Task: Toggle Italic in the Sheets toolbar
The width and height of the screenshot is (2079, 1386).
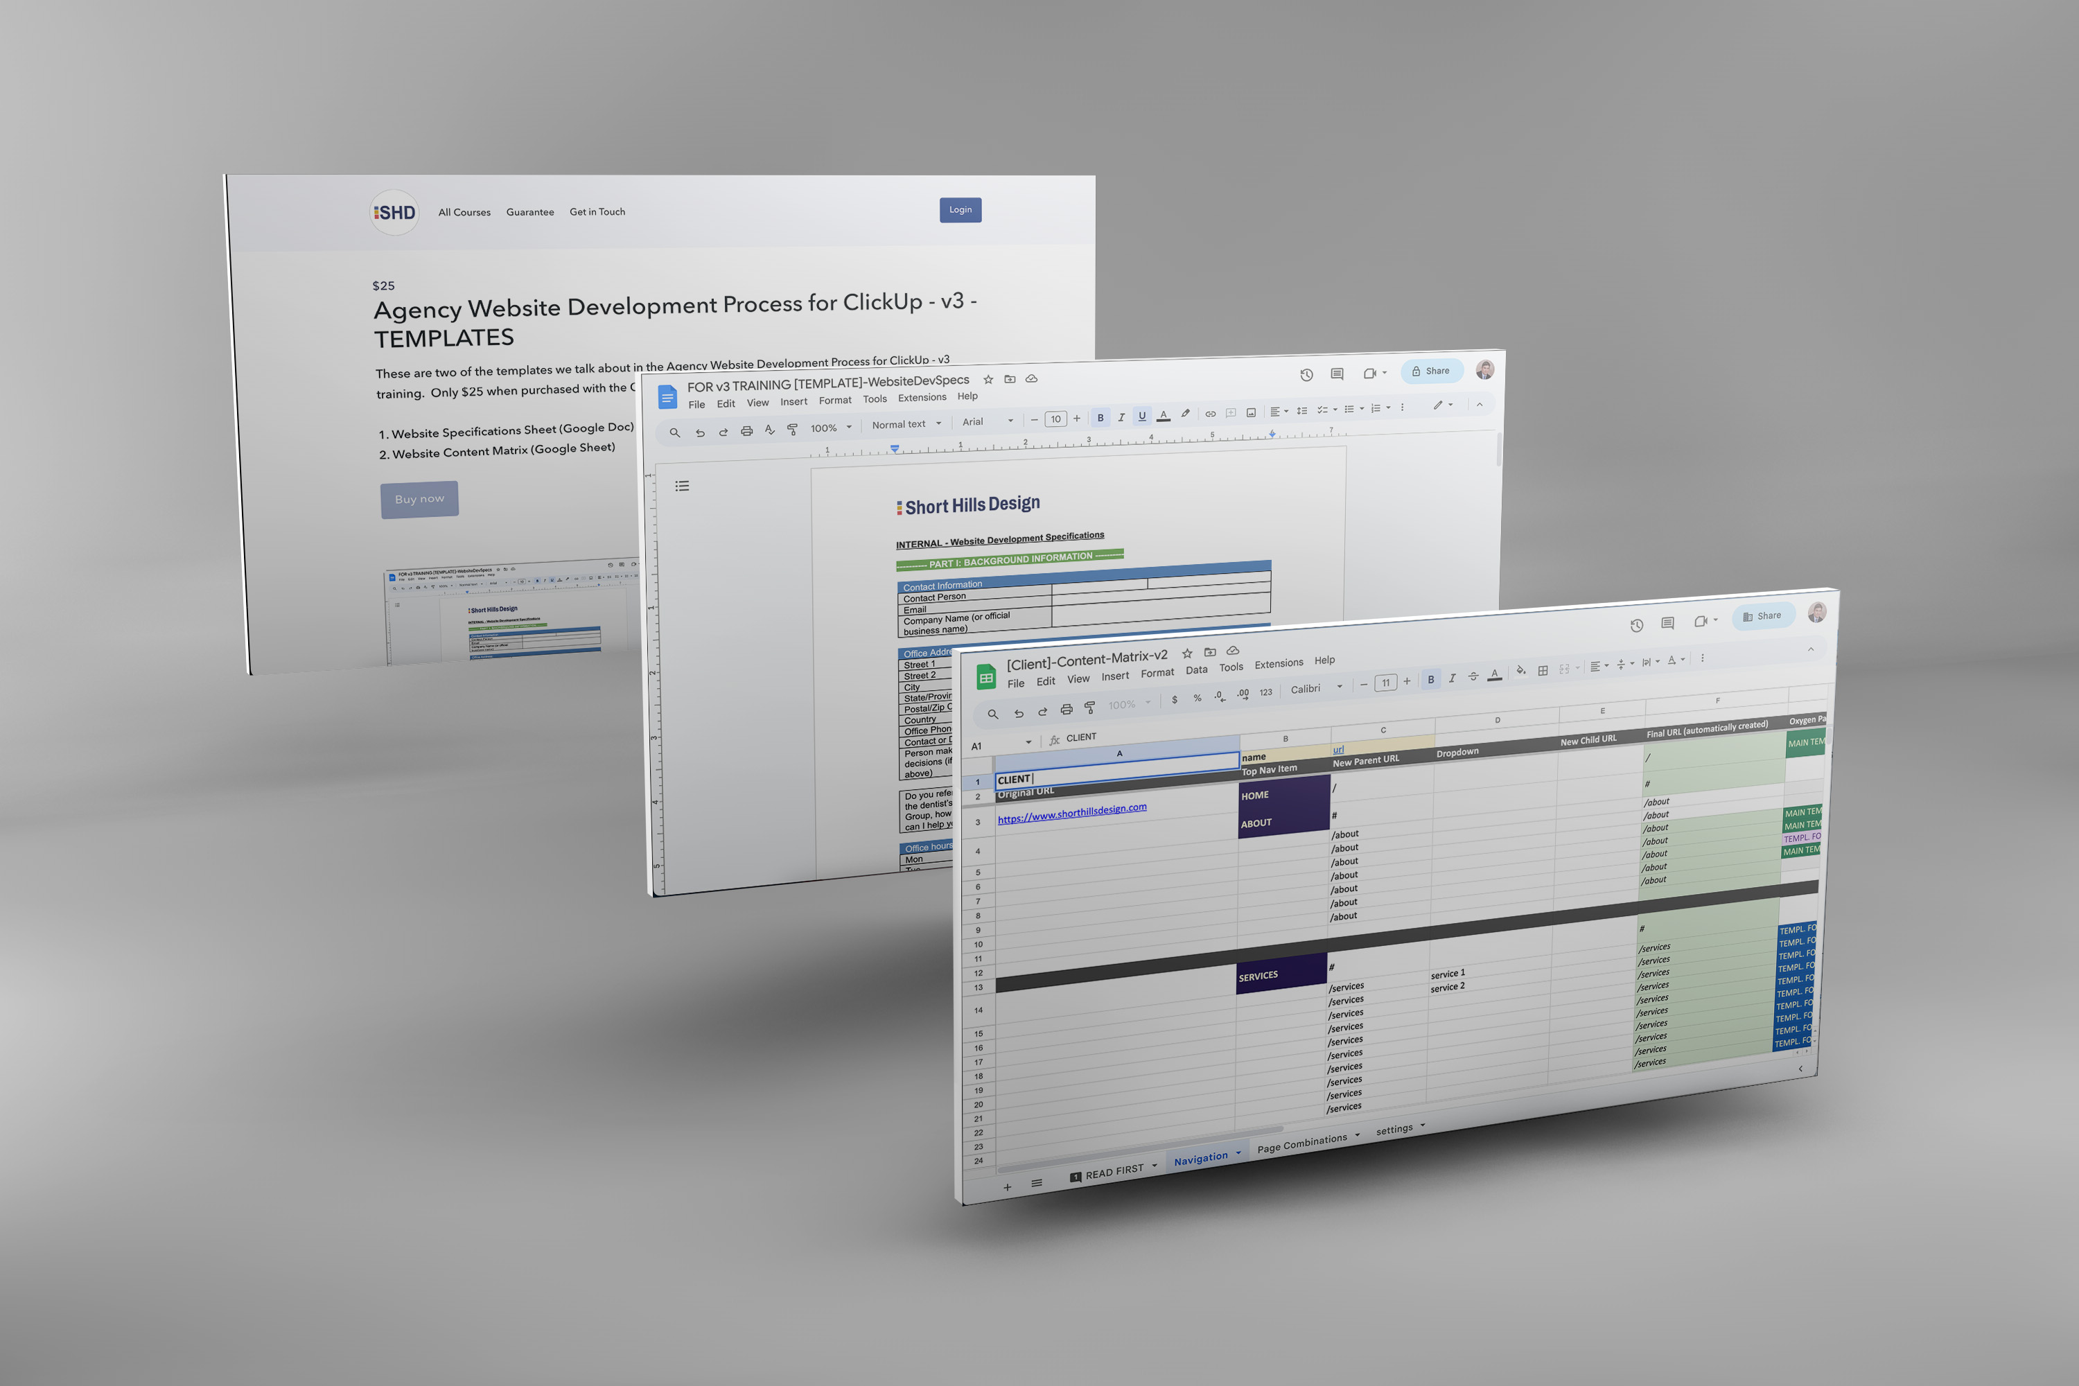Action: click(x=1451, y=678)
